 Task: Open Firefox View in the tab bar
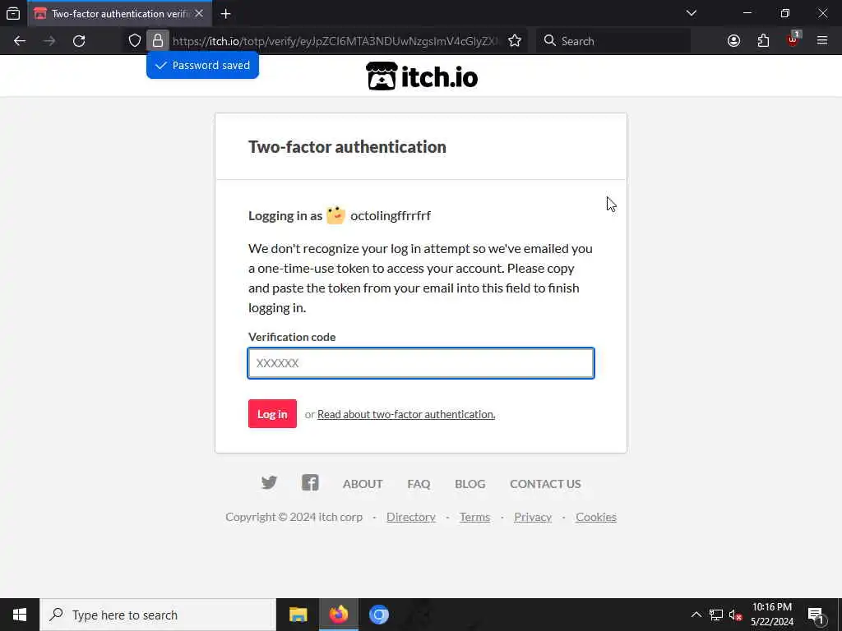coord(13,13)
